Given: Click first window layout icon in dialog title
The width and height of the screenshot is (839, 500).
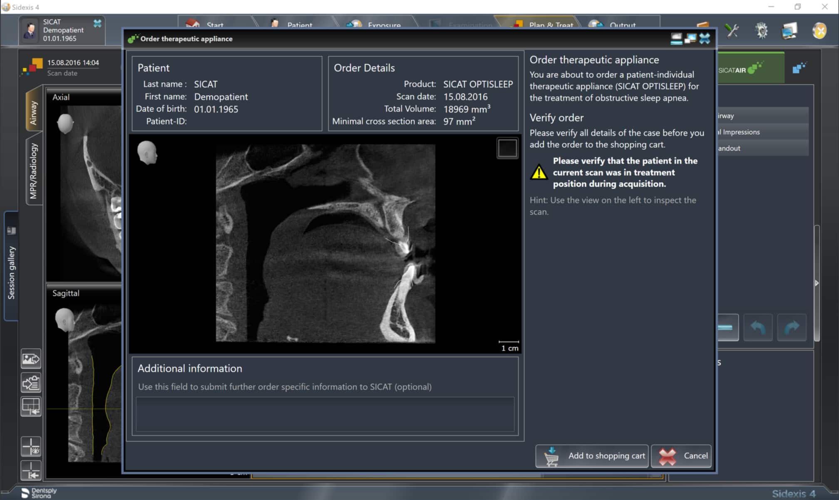Looking at the screenshot, I should 677,39.
